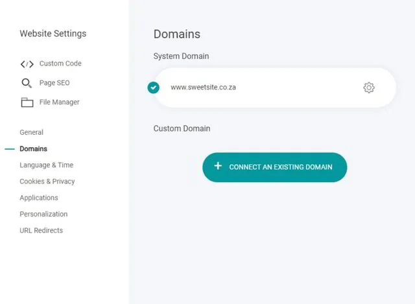
Task: Click the Domains page heading
Action: point(177,34)
